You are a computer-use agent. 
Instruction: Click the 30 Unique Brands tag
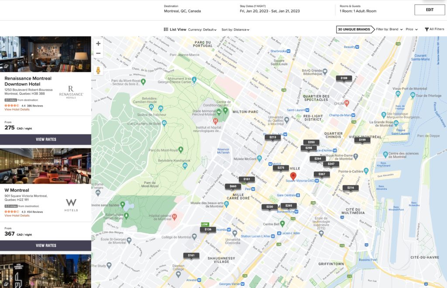tap(353, 29)
